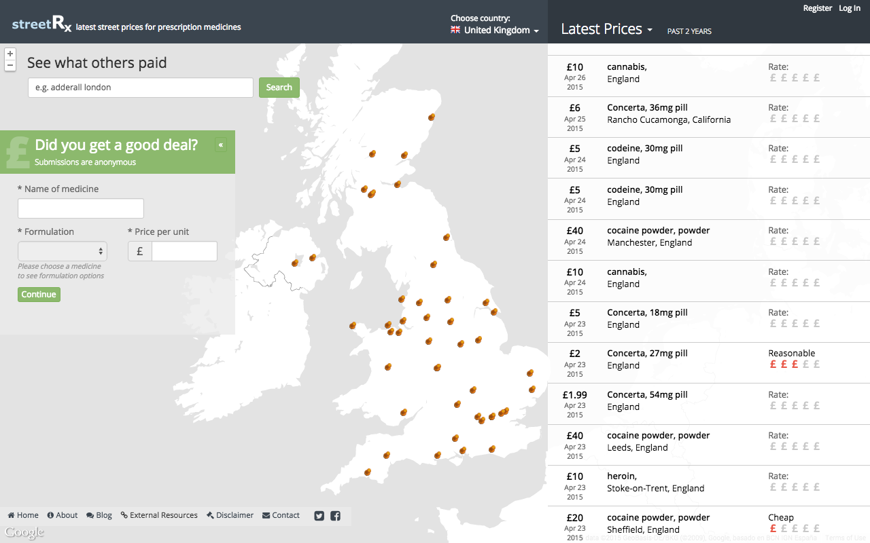Click the United Kingdom flag icon

point(455,30)
